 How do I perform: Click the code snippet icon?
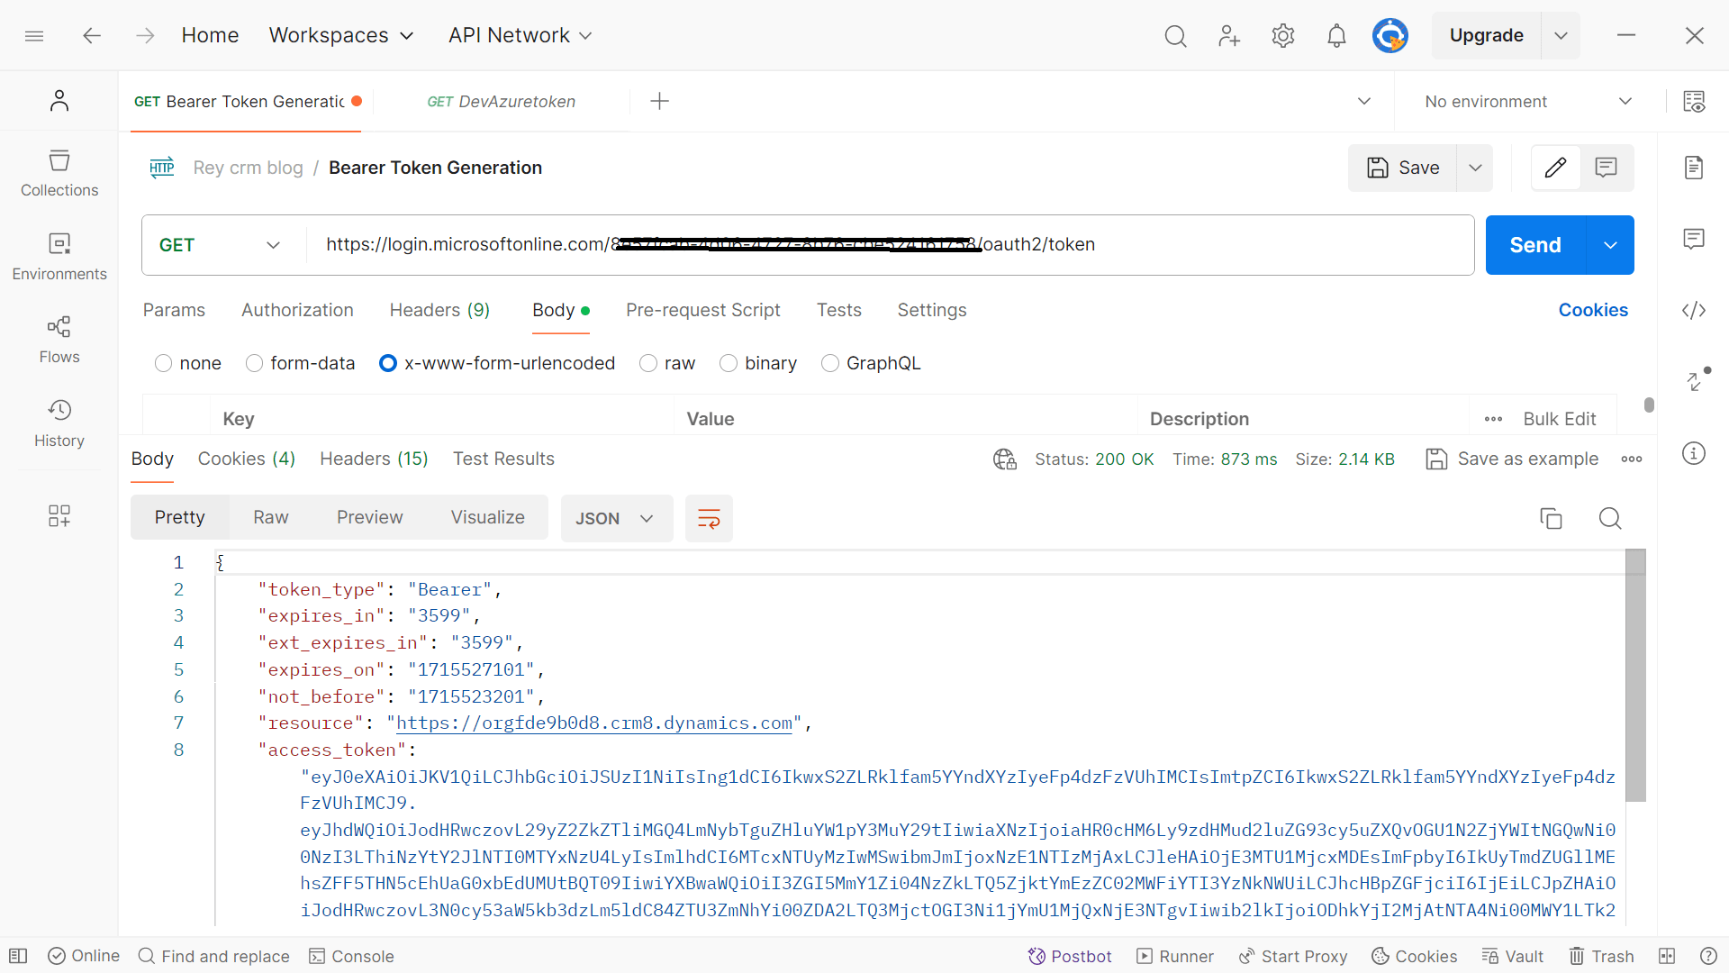[1694, 311]
